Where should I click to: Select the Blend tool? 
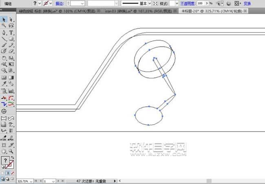[x=11, y=83]
